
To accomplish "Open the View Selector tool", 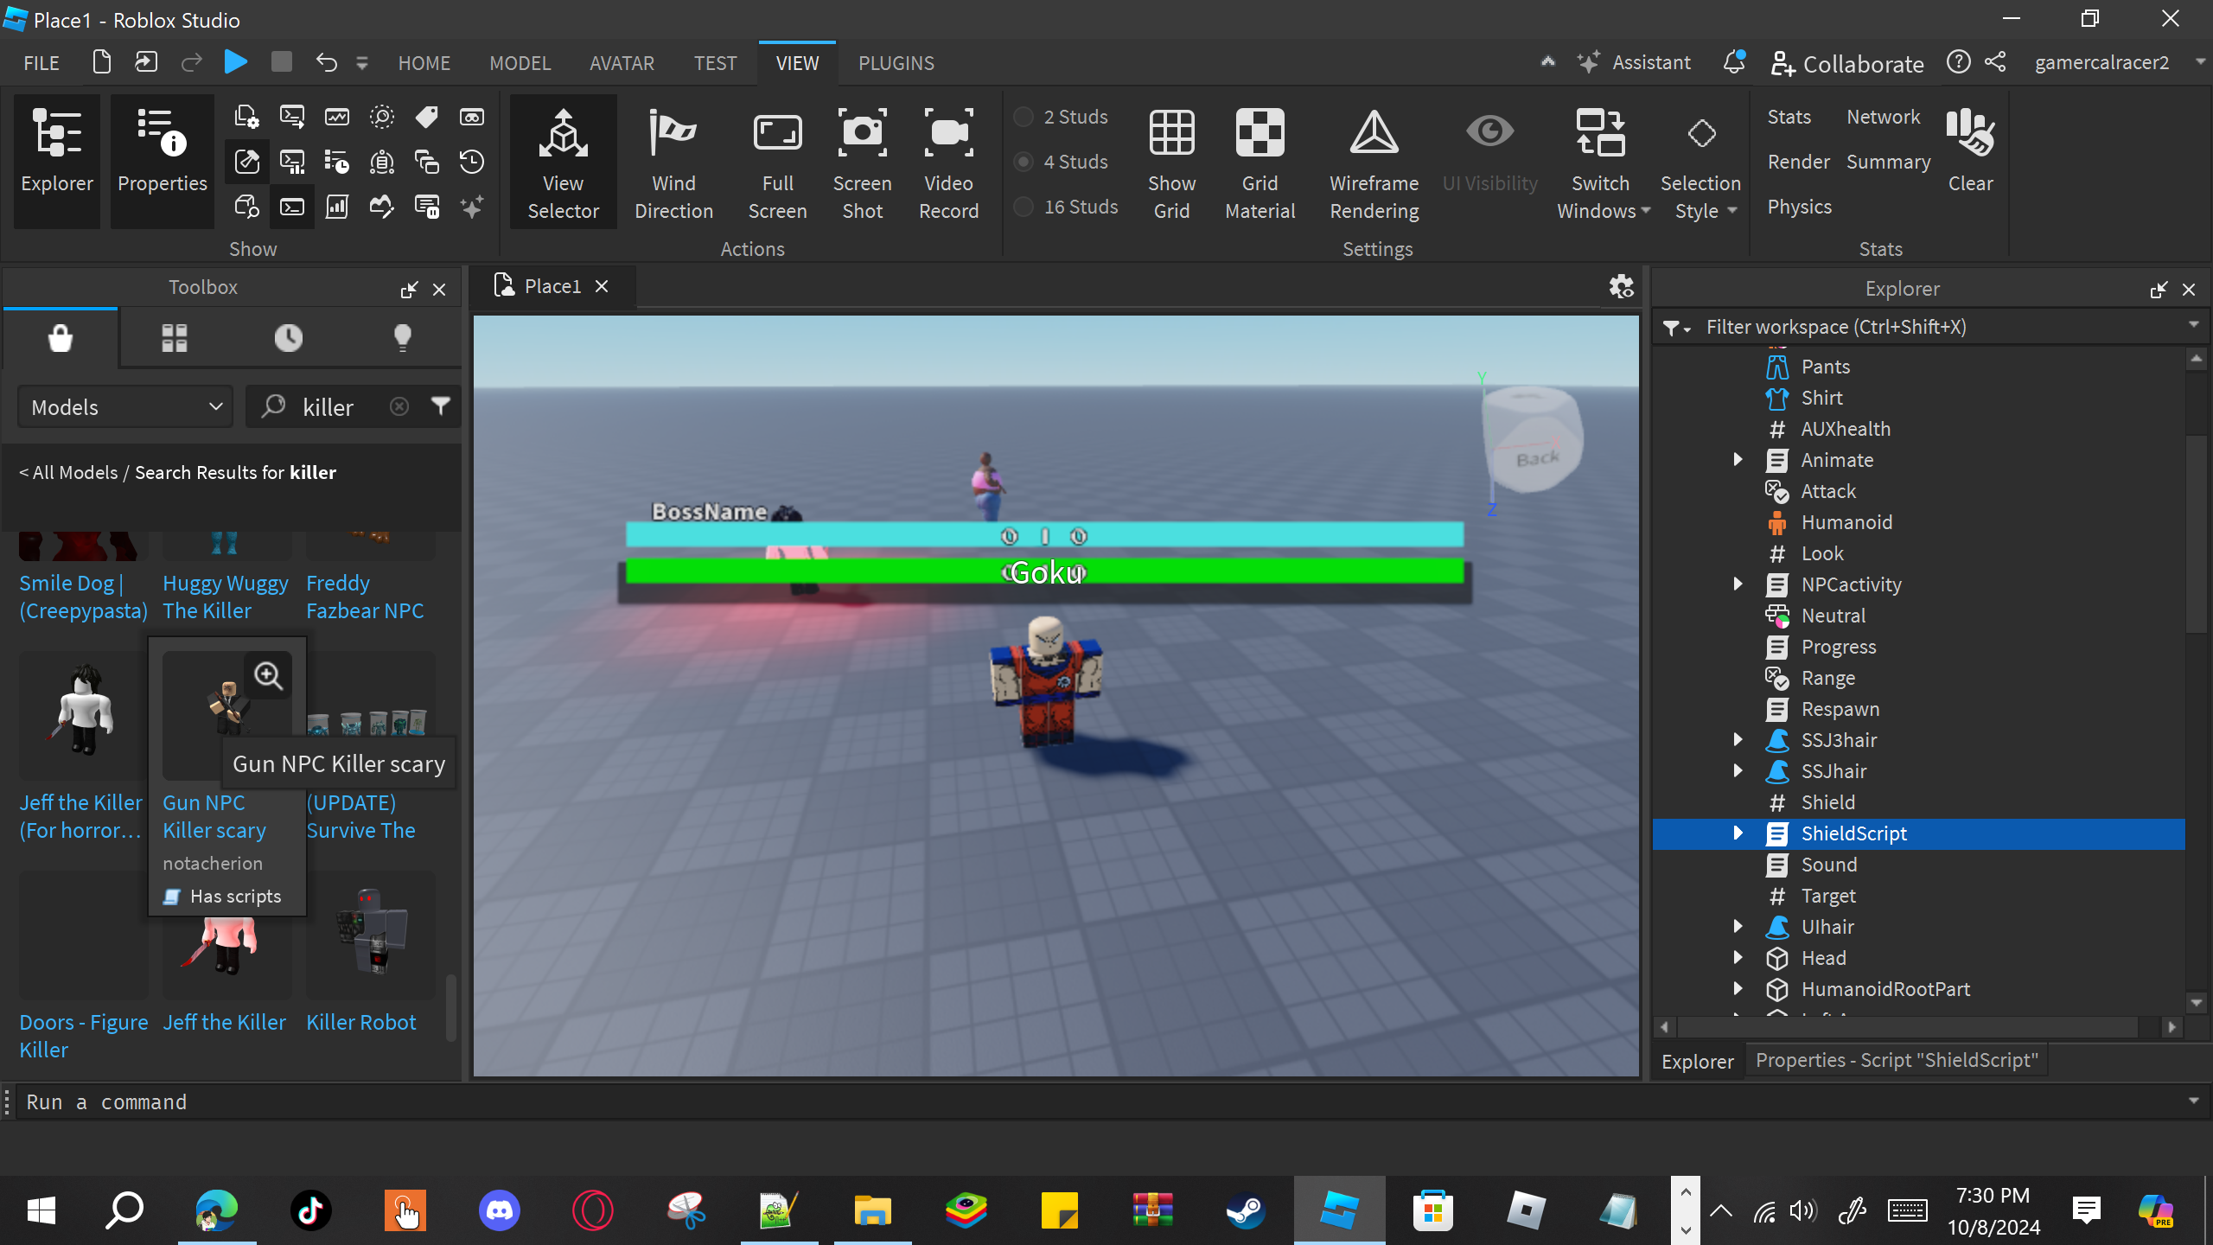I will pyautogui.click(x=563, y=162).
